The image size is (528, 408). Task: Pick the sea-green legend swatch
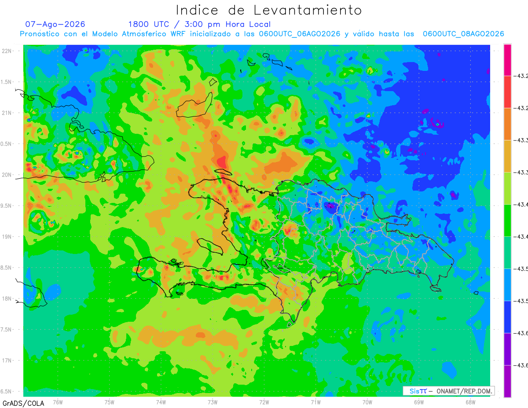point(507,252)
